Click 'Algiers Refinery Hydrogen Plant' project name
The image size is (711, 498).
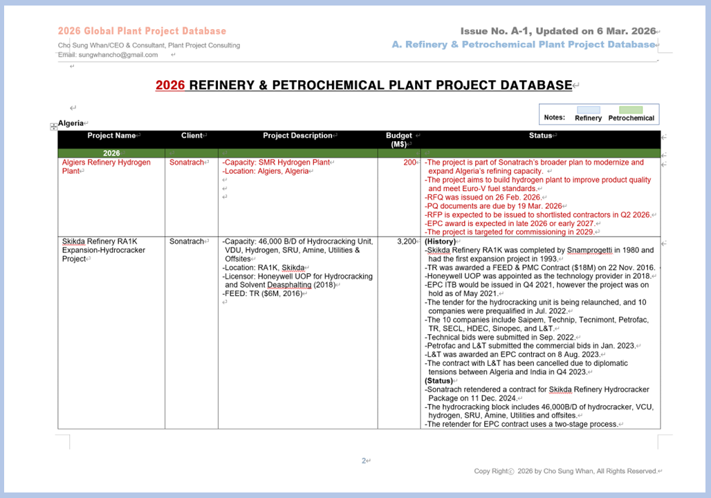[x=106, y=167]
